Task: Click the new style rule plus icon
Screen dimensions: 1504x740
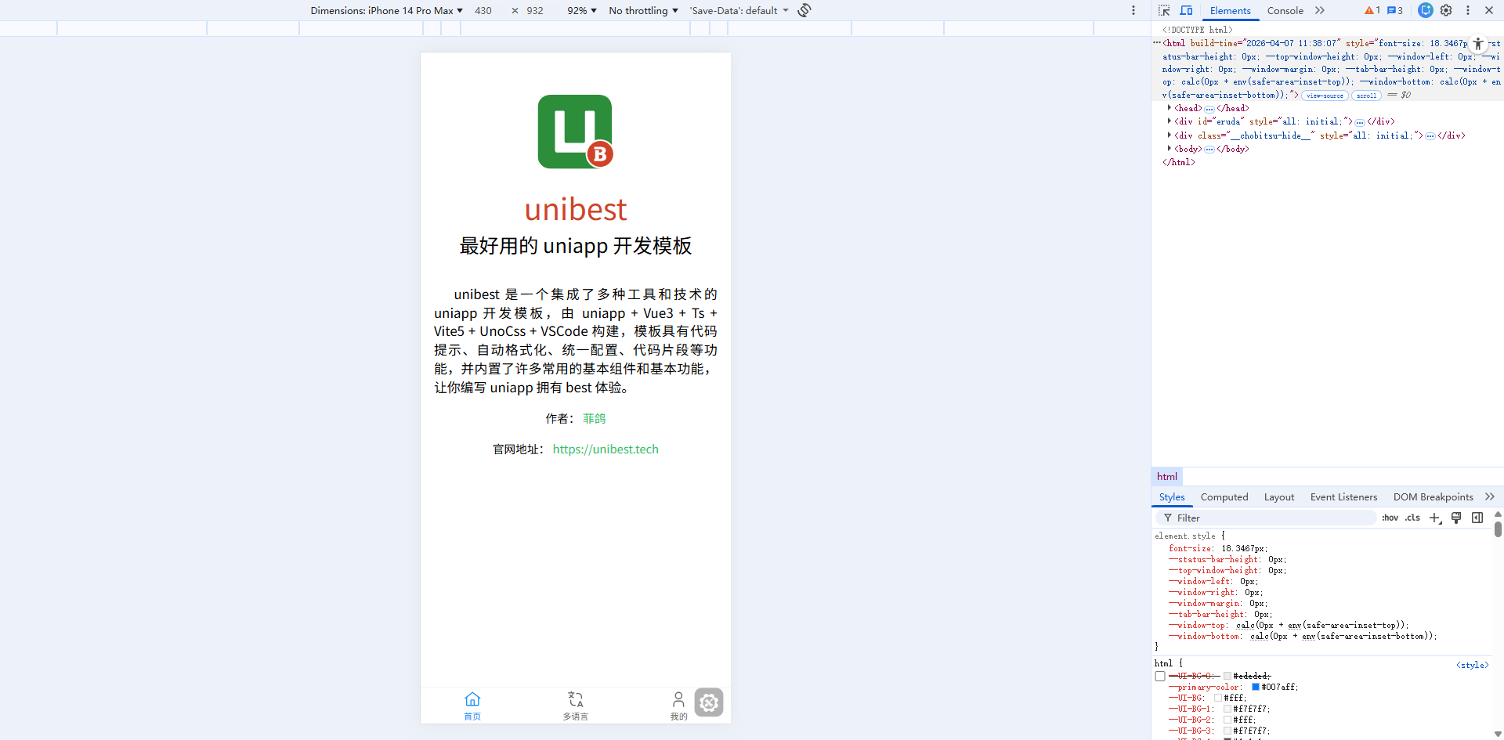Action: (x=1435, y=518)
